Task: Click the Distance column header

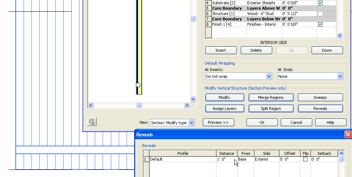Action: [x=227, y=153]
